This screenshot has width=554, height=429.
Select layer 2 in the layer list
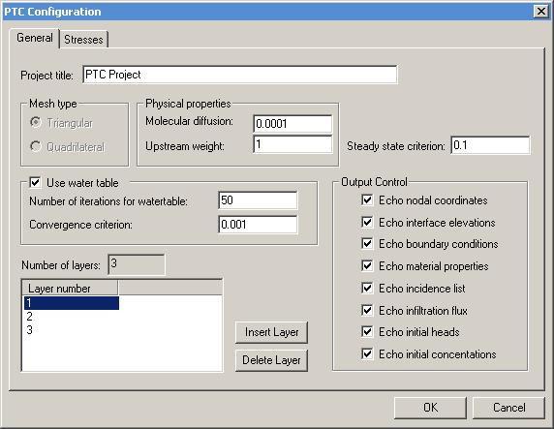coord(72,317)
